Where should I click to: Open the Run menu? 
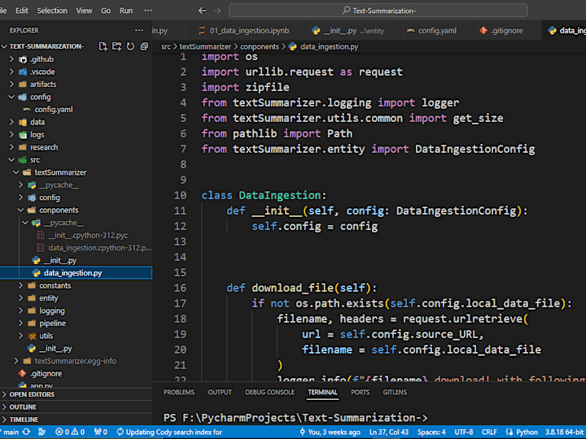click(126, 11)
